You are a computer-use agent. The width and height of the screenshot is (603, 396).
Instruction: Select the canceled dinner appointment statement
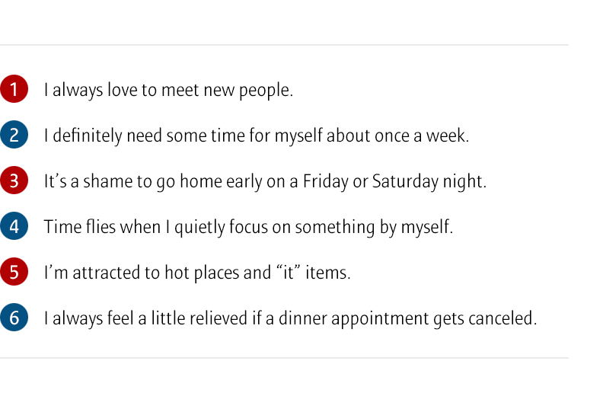click(290, 318)
